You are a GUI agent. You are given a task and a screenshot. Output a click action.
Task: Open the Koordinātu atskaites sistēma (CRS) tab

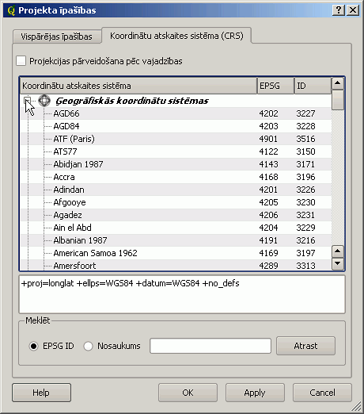[x=176, y=36]
